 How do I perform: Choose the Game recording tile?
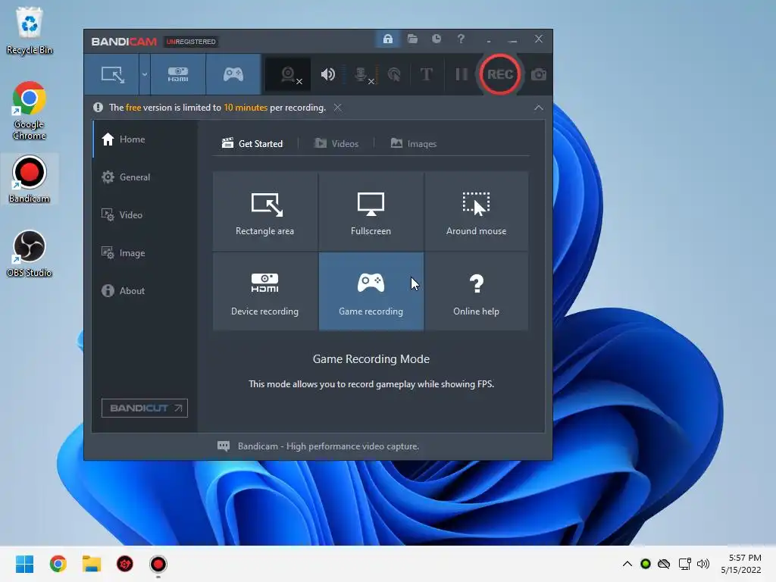click(x=371, y=292)
